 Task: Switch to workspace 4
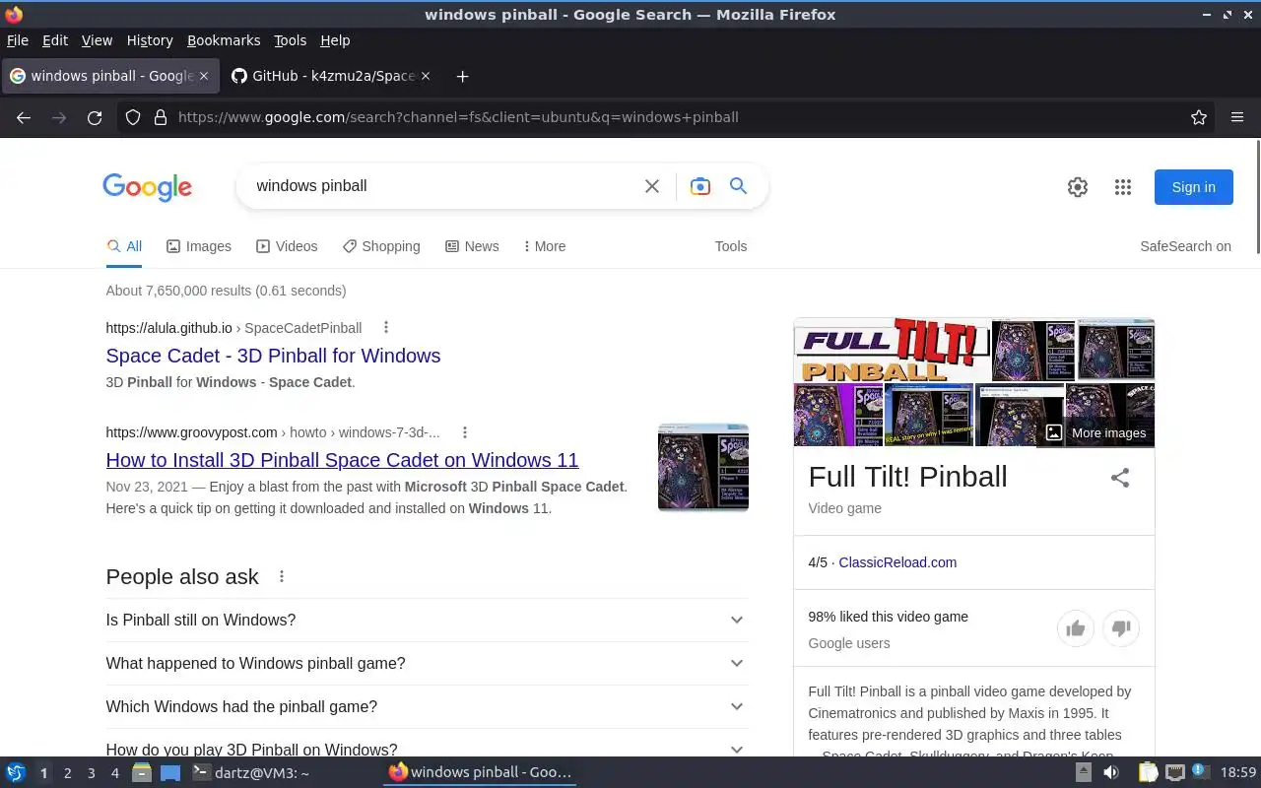pyautogui.click(x=114, y=773)
